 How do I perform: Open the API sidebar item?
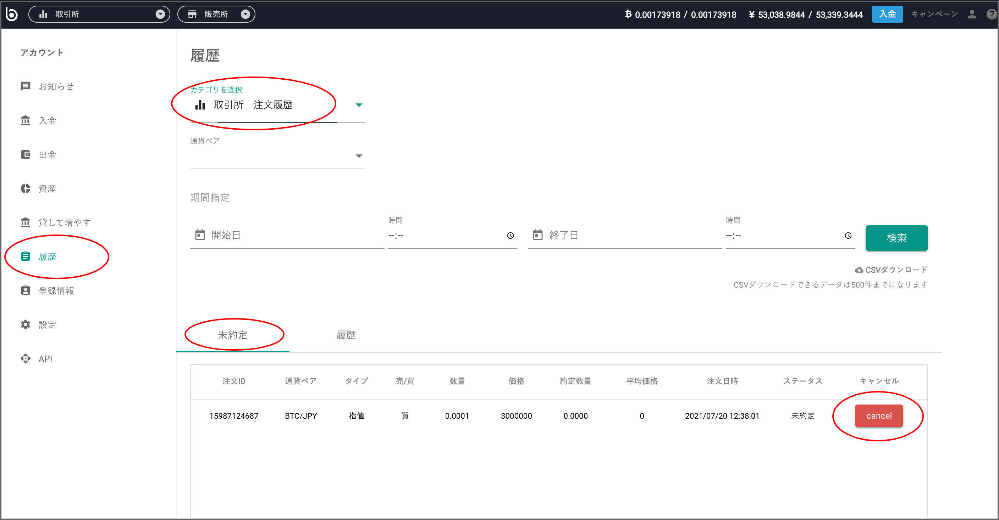click(45, 358)
